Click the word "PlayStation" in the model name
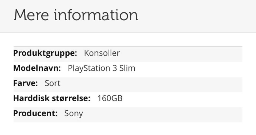This screenshot has height=135, width=256. pyautogui.click(x=89, y=68)
